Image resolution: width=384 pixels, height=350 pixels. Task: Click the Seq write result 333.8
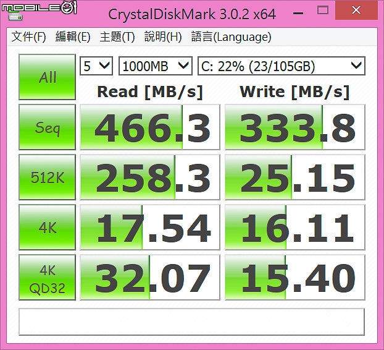coord(295,127)
